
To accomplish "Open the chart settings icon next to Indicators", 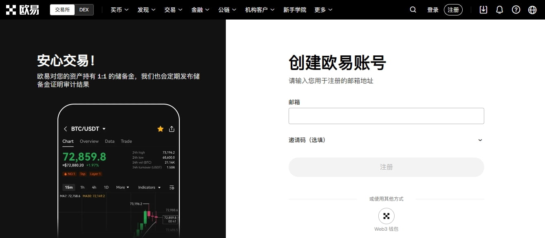I will pyautogui.click(x=172, y=187).
